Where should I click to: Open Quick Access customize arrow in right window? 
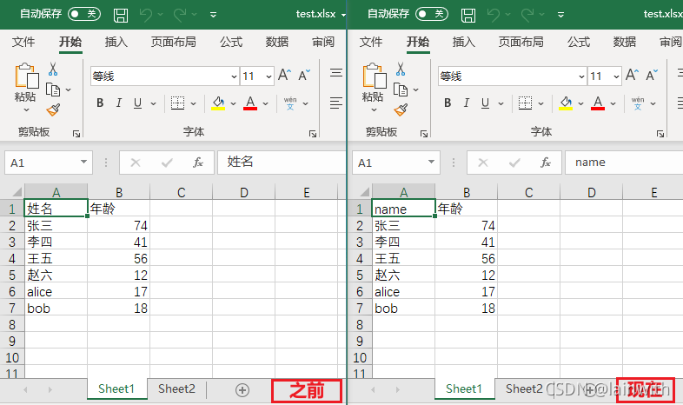click(x=561, y=15)
